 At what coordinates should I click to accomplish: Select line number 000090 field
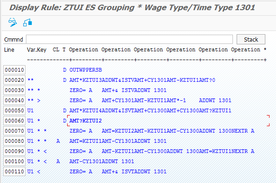[x=14, y=152]
